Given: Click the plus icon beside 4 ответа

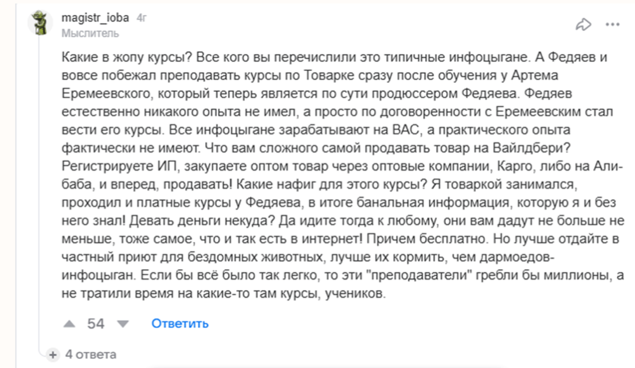Looking at the screenshot, I should point(53,355).
